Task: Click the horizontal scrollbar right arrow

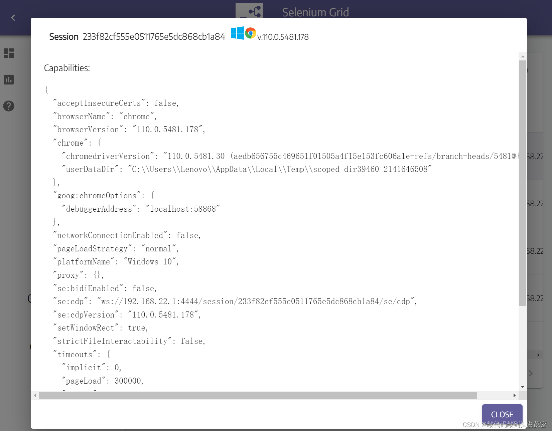Action: 515,396
